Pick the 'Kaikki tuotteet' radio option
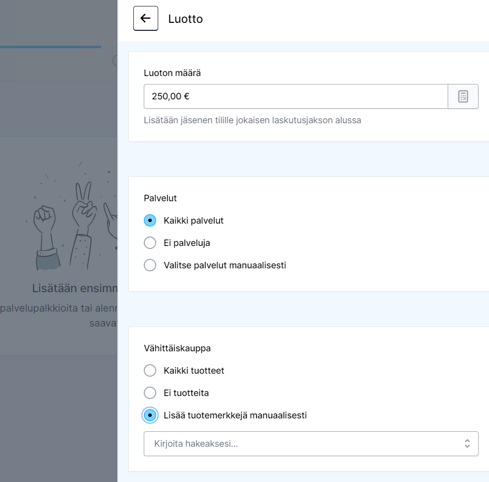 click(x=150, y=371)
